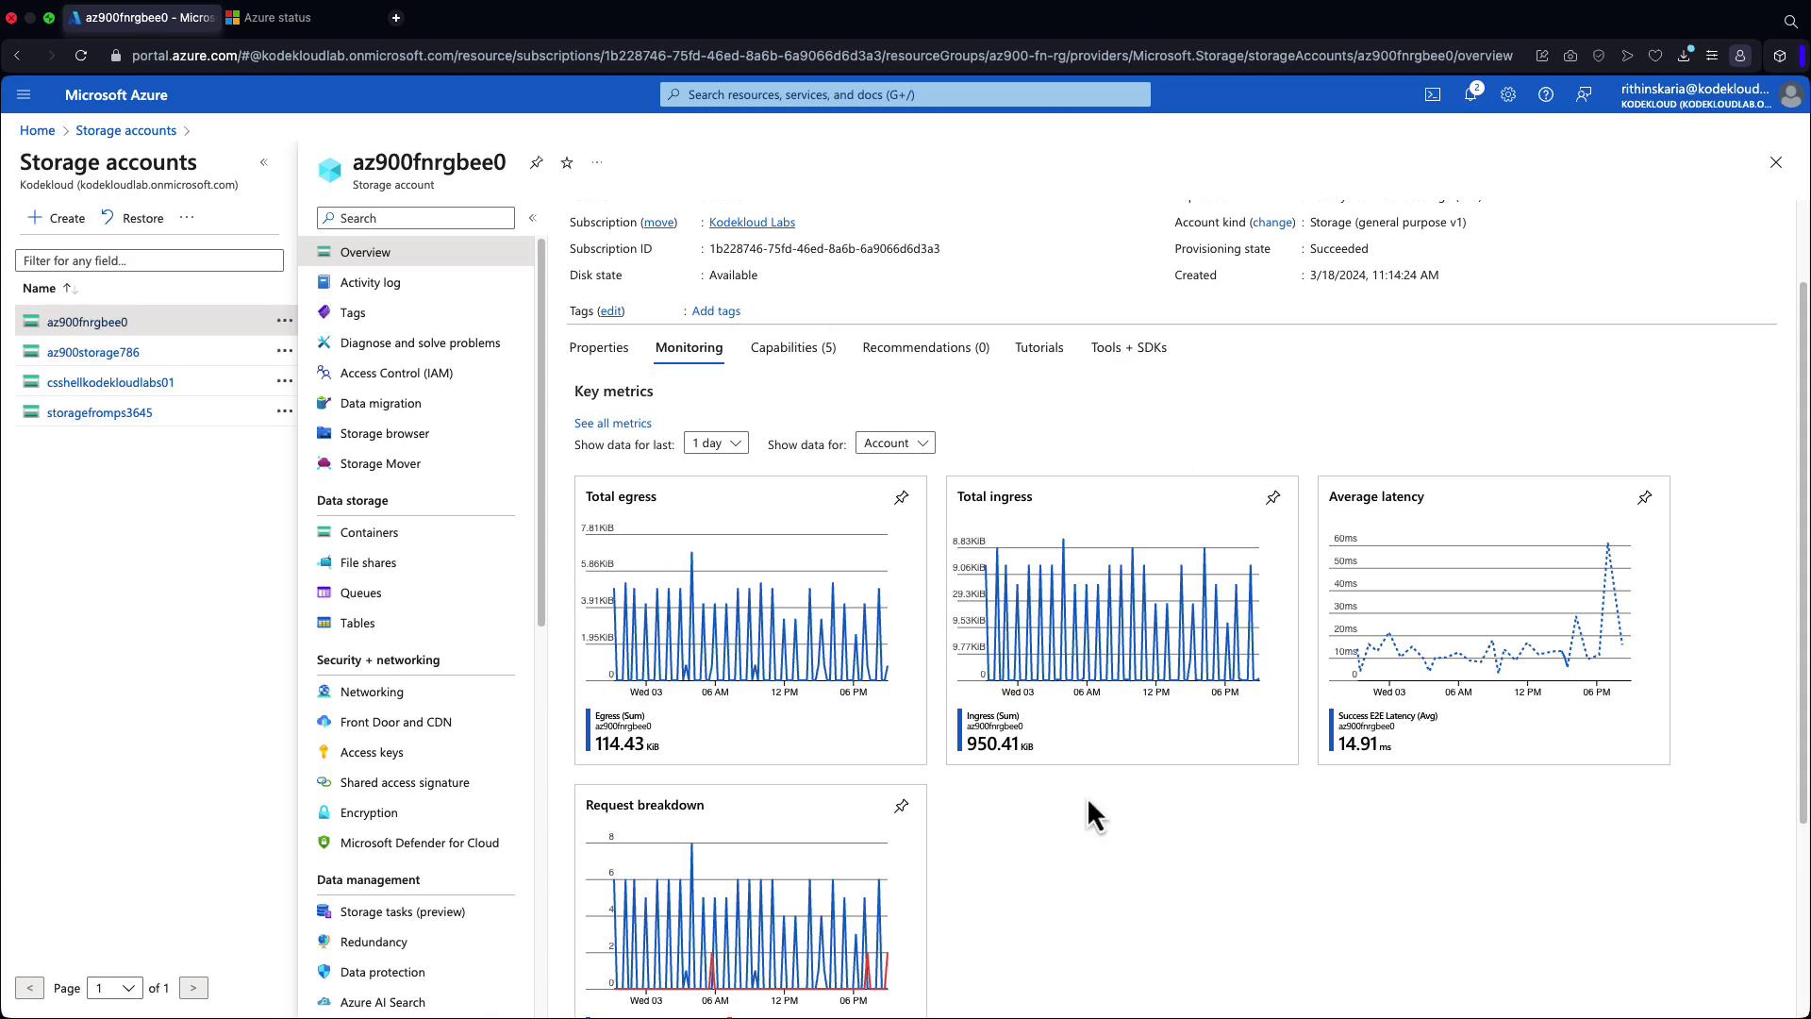This screenshot has width=1811, height=1019.
Task: Open portal settings gear icon
Action: [1508, 94]
